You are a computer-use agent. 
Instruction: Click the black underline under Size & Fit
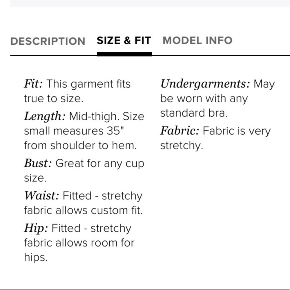124,54
